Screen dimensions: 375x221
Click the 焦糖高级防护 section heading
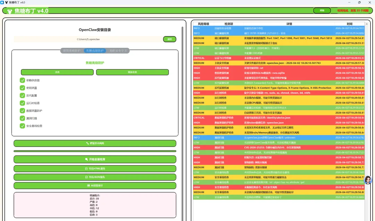[x=95, y=63]
